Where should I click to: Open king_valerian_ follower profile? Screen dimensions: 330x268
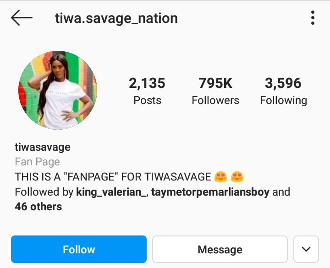(111, 192)
